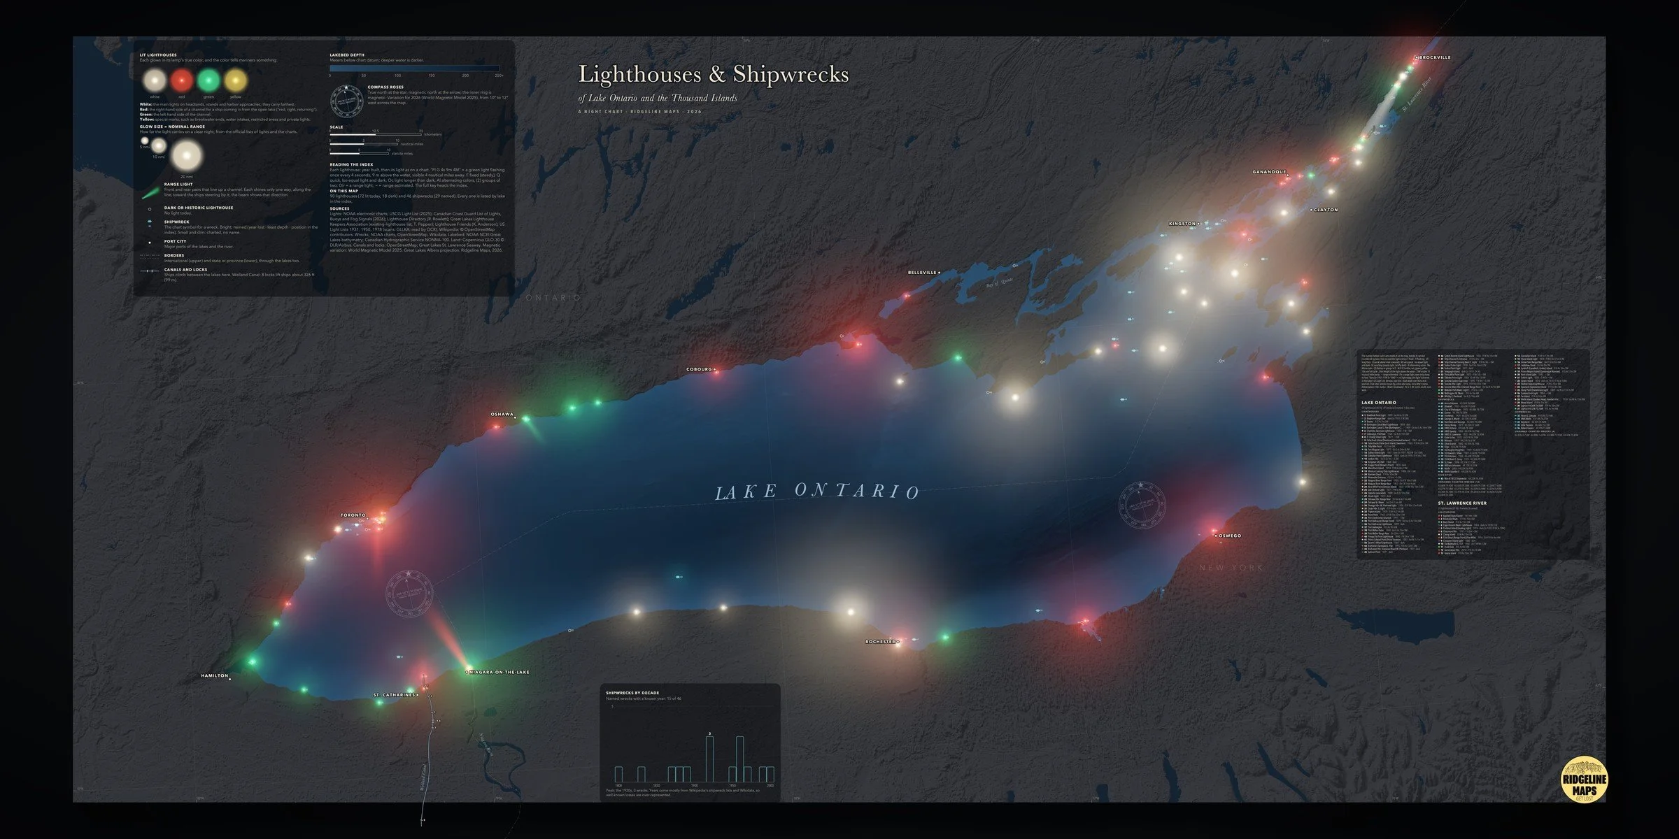Image resolution: width=1679 pixels, height=839 pixels.
Task: Click the index text panel heading Lake Ontario
Action: coord(1378,403)
